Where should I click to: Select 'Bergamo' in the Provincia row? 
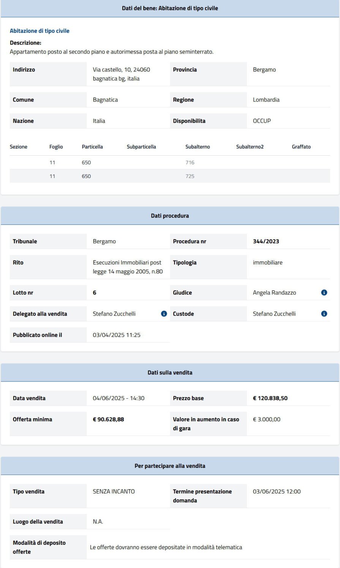click(x=264, y=69)
